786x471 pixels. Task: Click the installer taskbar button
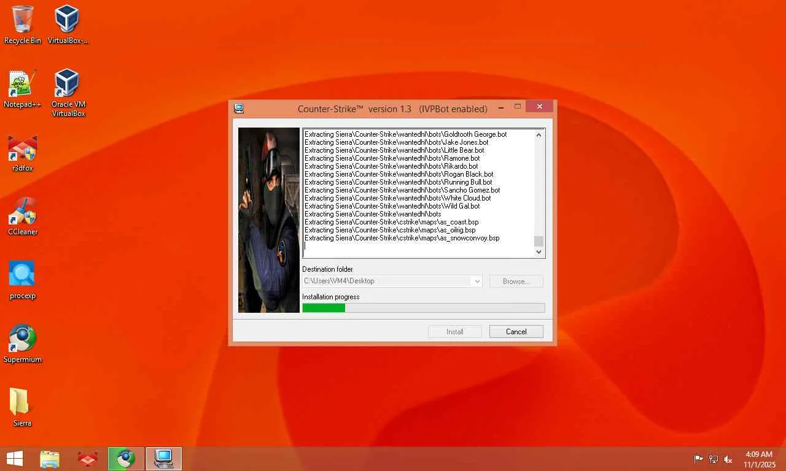[164, 459]
